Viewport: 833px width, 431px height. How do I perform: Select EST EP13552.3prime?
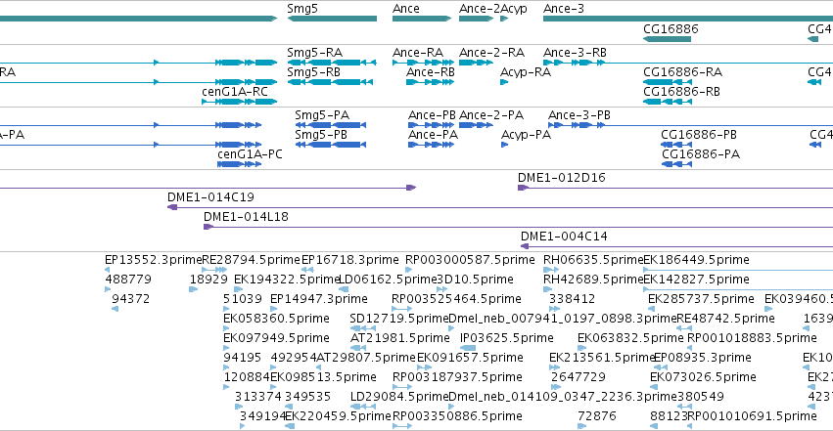coord(153,260)
